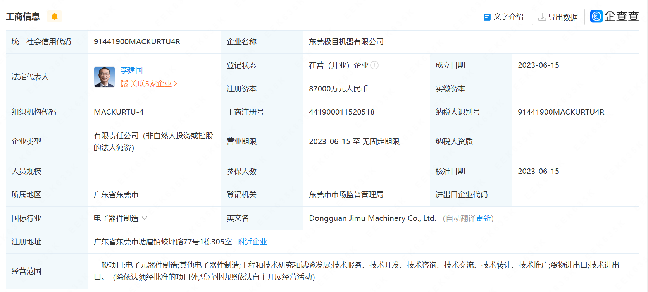Screen dimensions: 648x292
Task: Open the 附近企业 nearby companies link
Action: [x=252, y=242]
